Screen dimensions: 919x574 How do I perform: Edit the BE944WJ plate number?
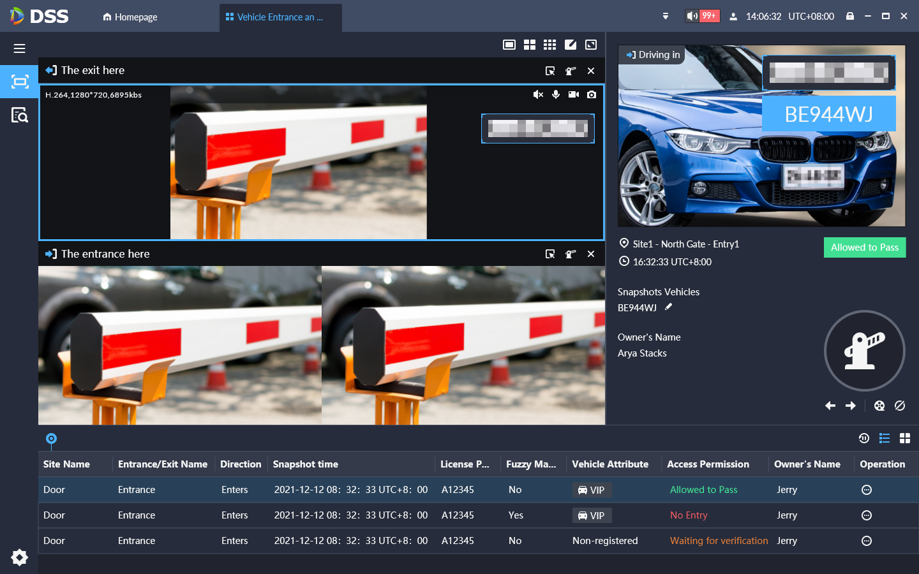pyautogui.click(x=668, y=307)
